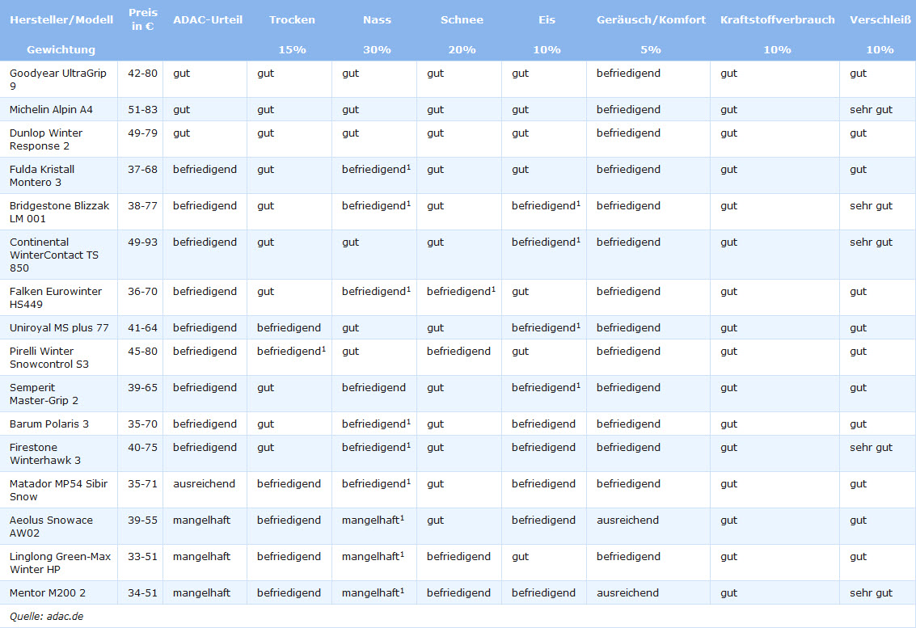Viewport: 916px width, 628px height.
Task: Click the Trocken column header
Action: (292, 19)
